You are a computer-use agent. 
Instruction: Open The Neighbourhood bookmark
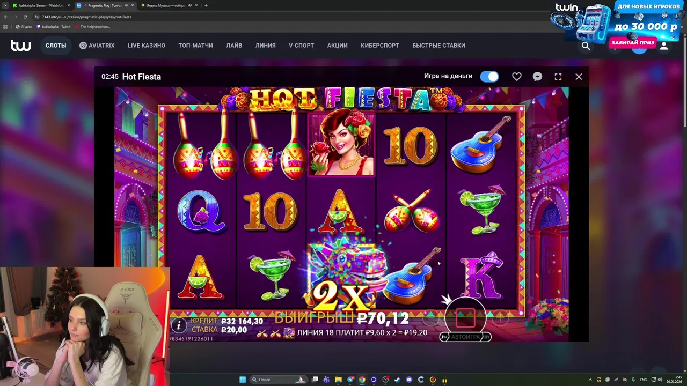93,27
